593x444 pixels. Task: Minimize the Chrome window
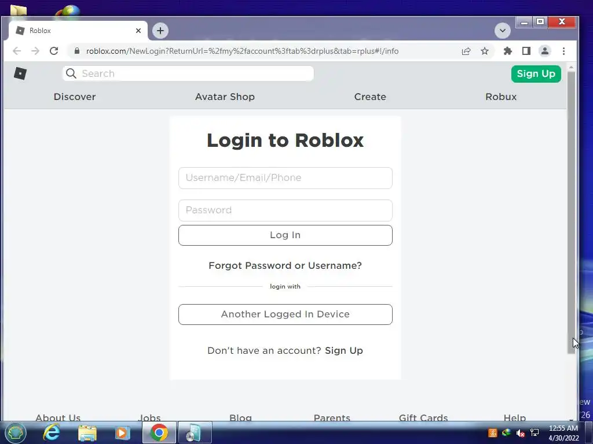[524, 23]
